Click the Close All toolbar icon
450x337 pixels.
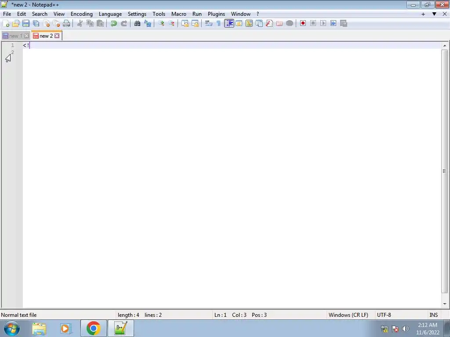[x=56, y=24]
